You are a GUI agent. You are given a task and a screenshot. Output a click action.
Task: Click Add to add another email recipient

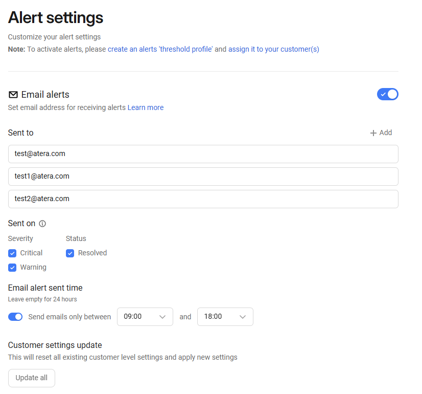coord(381,133)
